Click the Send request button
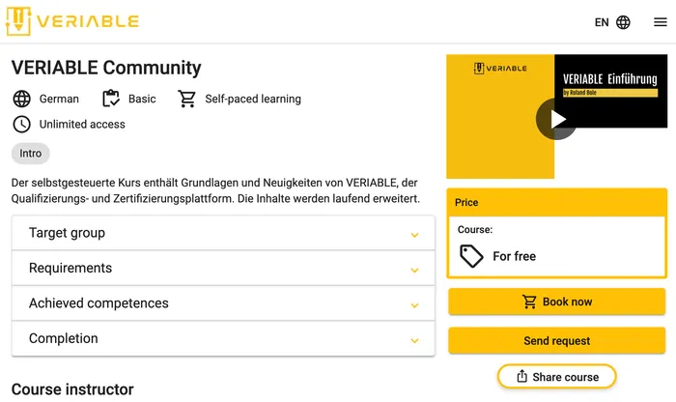The image size is (676, 402). 556,341
